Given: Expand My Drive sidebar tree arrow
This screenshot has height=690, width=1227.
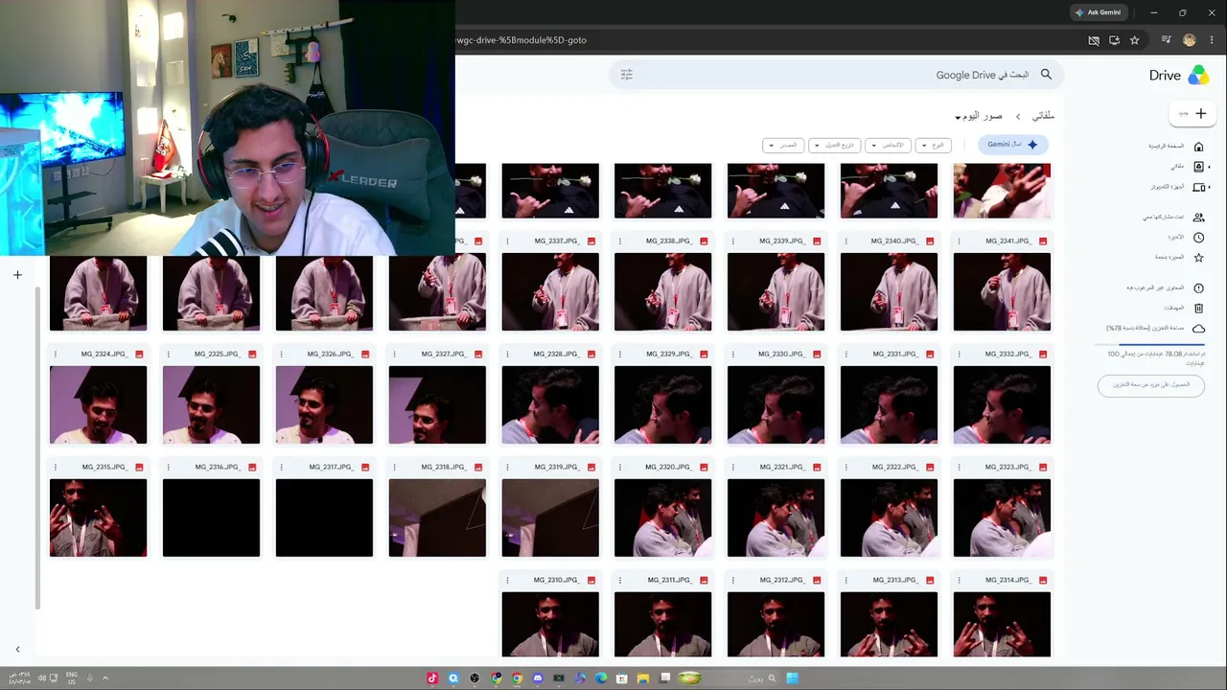Looking at the screenshot, I should [1209, 167].
